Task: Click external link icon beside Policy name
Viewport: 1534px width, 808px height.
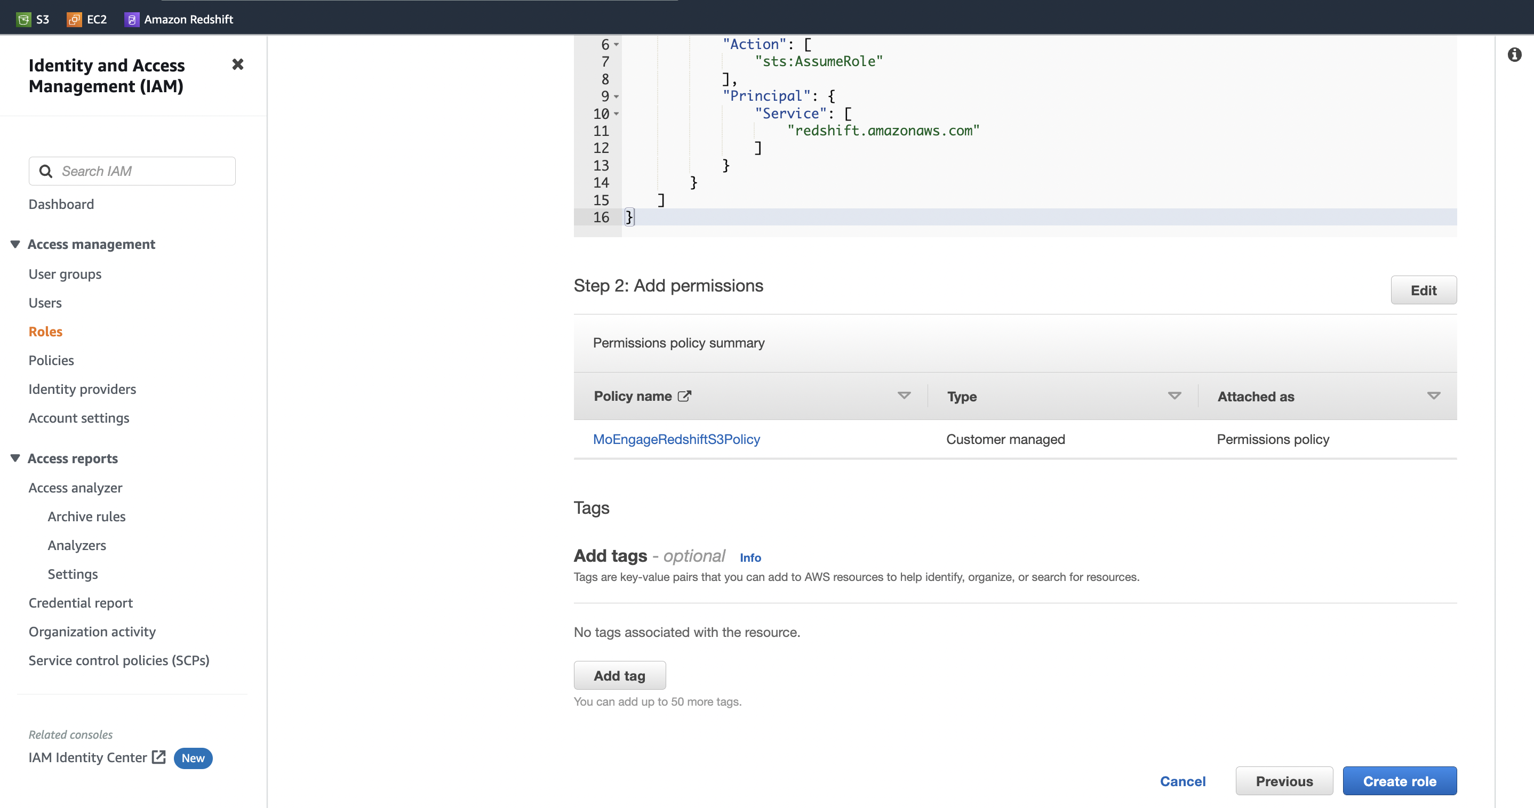Action: point(684,395)
